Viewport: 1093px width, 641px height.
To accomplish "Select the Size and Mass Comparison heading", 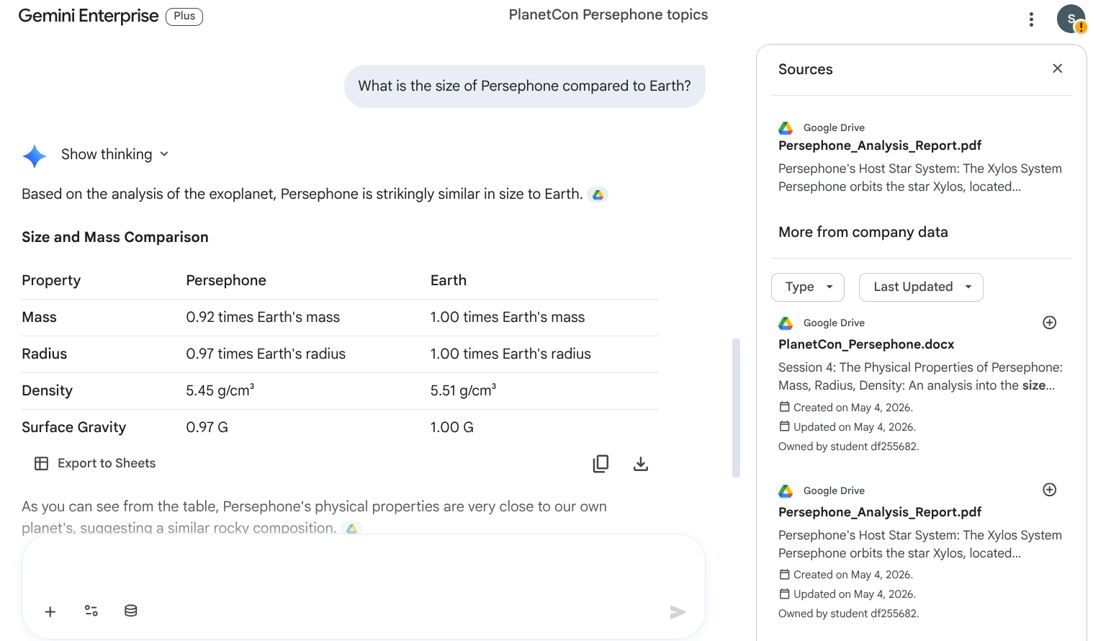I will tap(115, 237).
